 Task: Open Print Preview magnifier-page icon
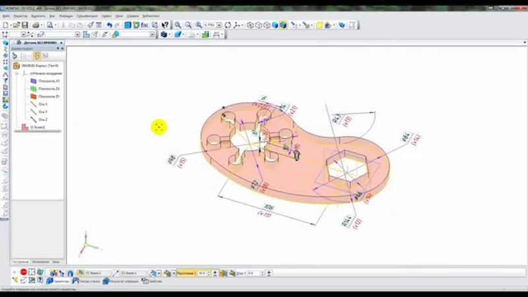50,25
